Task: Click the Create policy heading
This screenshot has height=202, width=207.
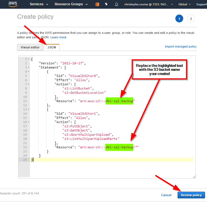Action: [35, 17]
